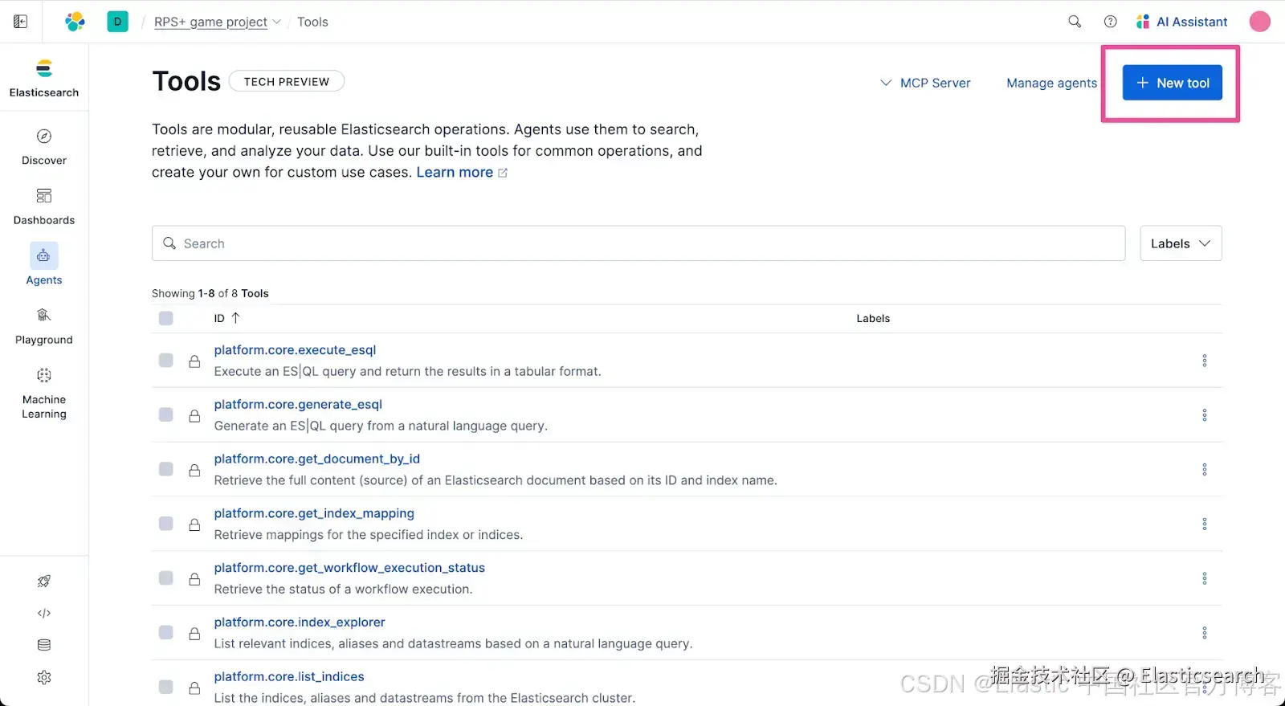Focus the tools Search field
The image size is (1285, 706).
[638, 243]
